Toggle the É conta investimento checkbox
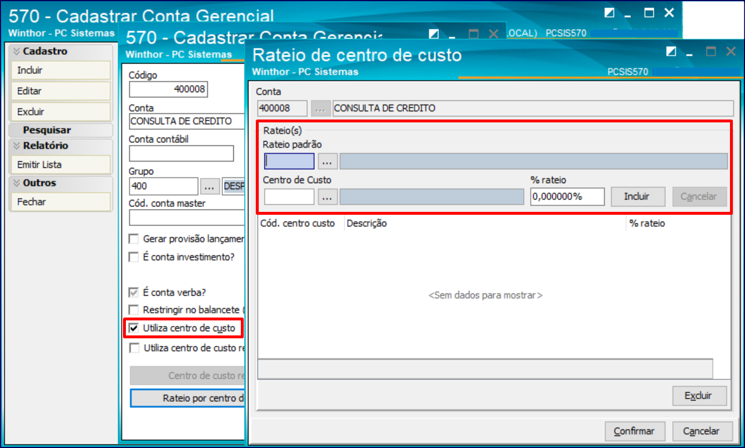Viewport: 745px width, 448px height. coord(134,257)
